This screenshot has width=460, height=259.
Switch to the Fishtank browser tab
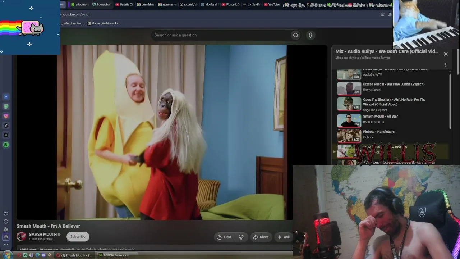pos(230,5)
